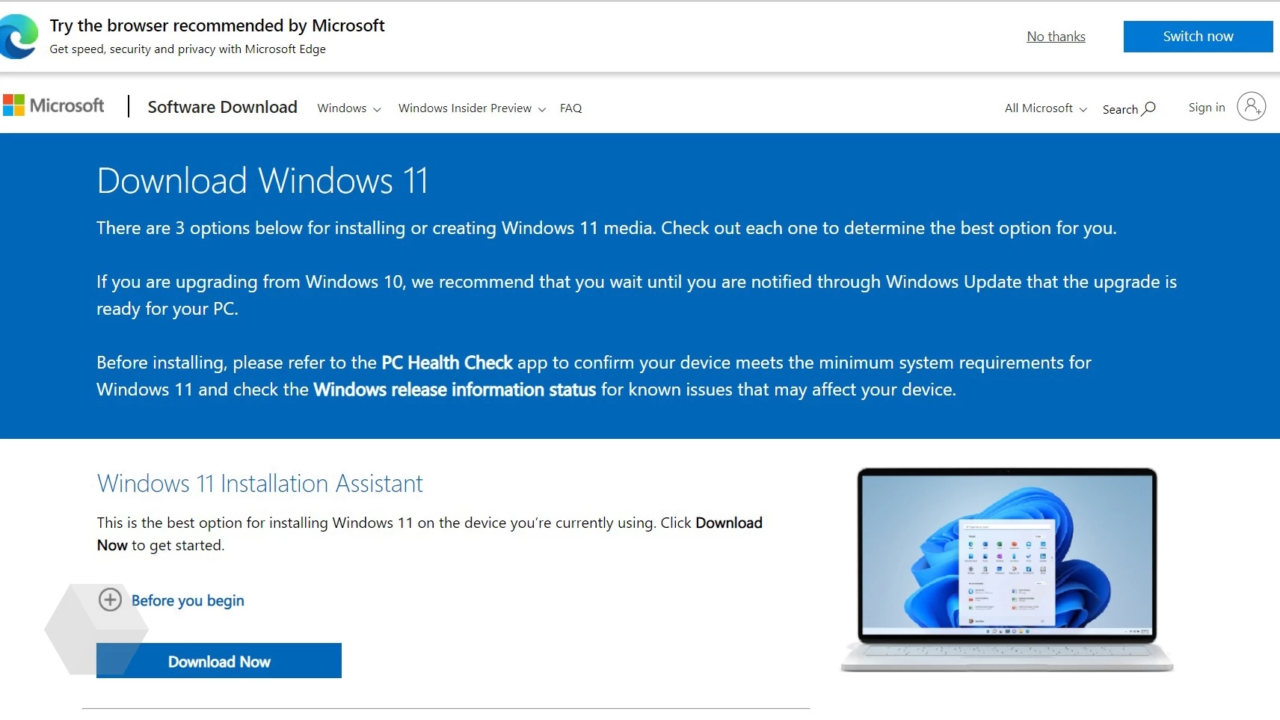Open Windows Insider Preview dropdown
Screen dimensions: 1280x720
pos(472,108)
